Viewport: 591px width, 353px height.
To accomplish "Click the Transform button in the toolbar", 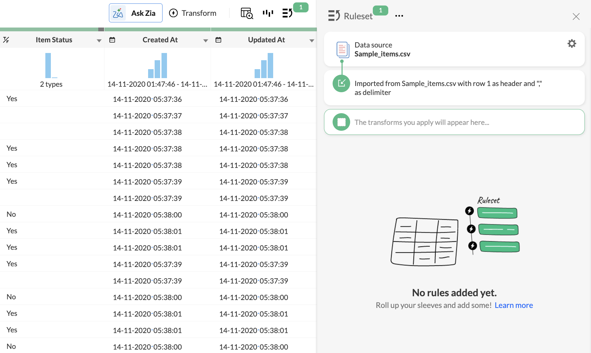I will (193, 13).
